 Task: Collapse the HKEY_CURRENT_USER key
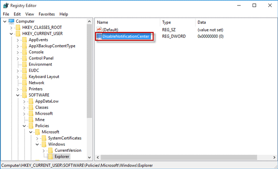tap(11, 34)
